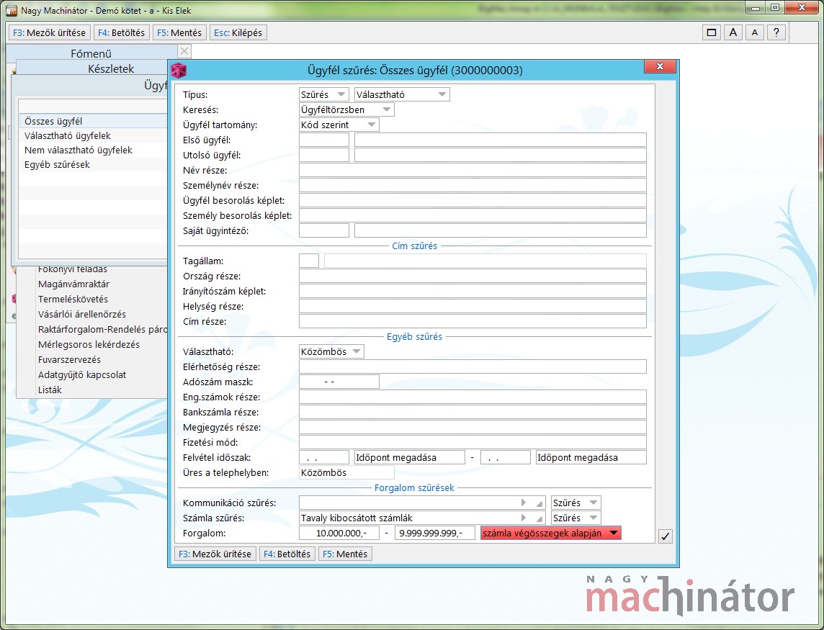This screenshot has height=630, width=824.
Task: Select Fuvarszervezés in the main menu
Action: tap(69, 360)
